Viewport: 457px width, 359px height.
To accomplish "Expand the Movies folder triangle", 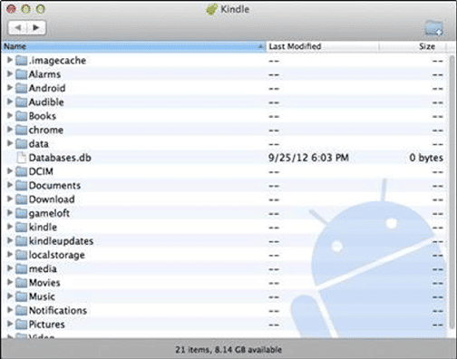I will (x=10, y=282).
